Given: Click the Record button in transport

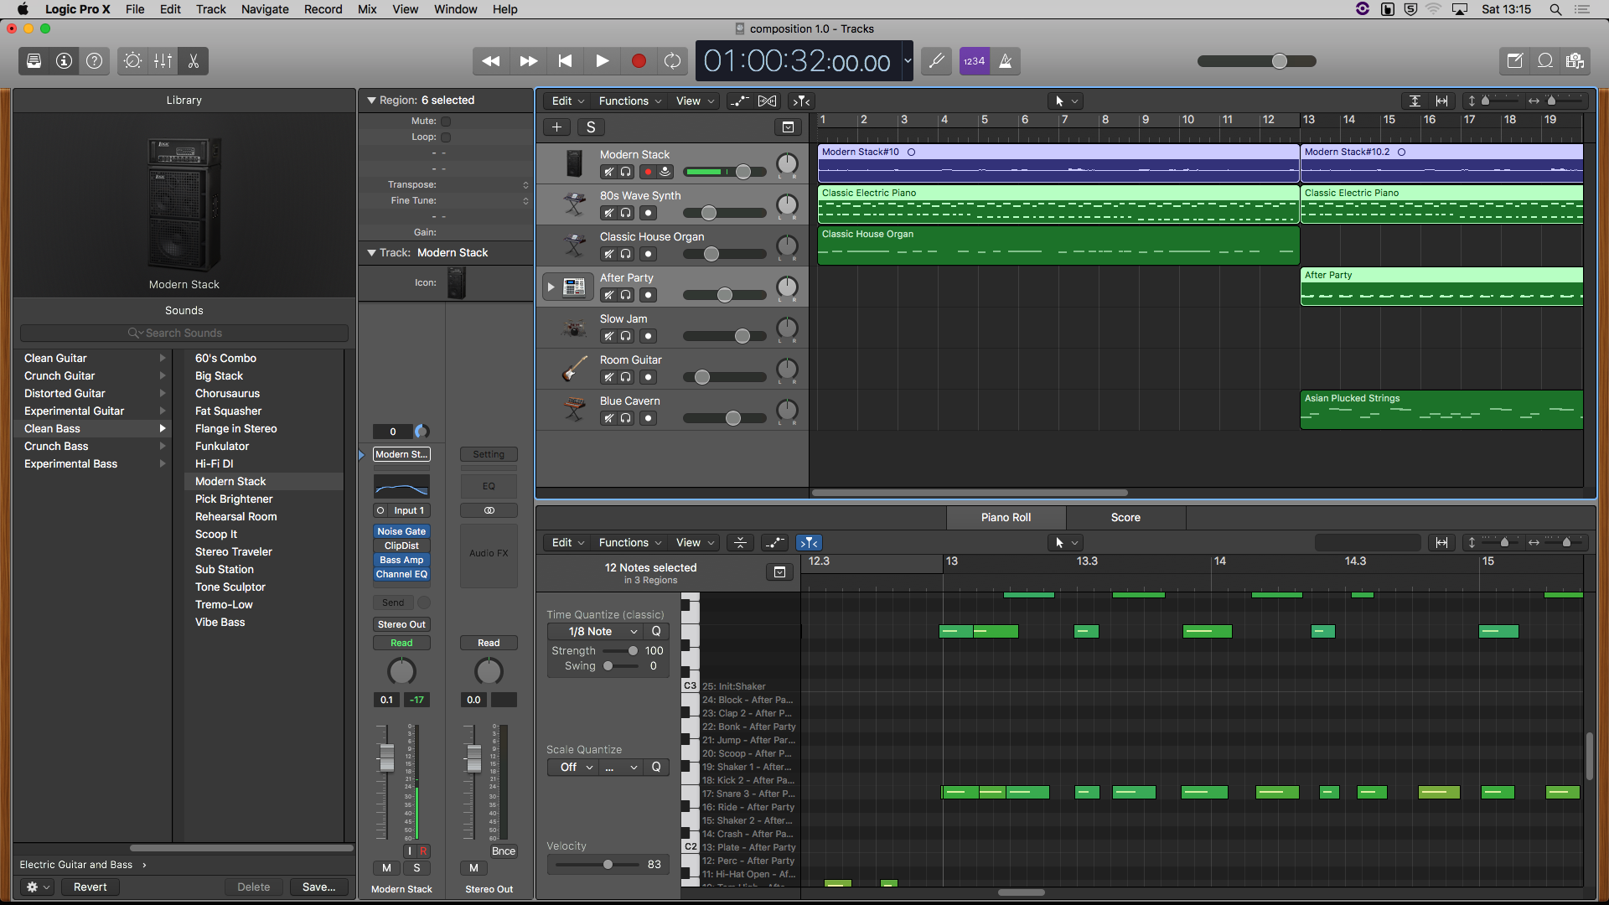Looking at the screenshot, I should click(x=638, y=61).
